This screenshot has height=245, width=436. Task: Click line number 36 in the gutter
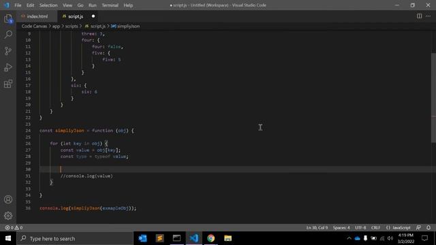tap(28, 208)
